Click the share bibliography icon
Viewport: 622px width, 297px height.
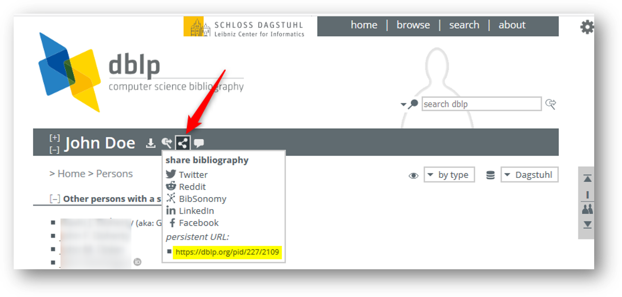[183, 143]
